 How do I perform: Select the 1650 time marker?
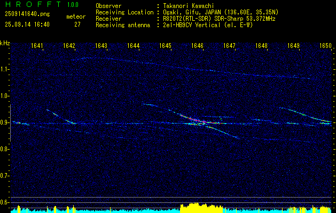point(325,46)
